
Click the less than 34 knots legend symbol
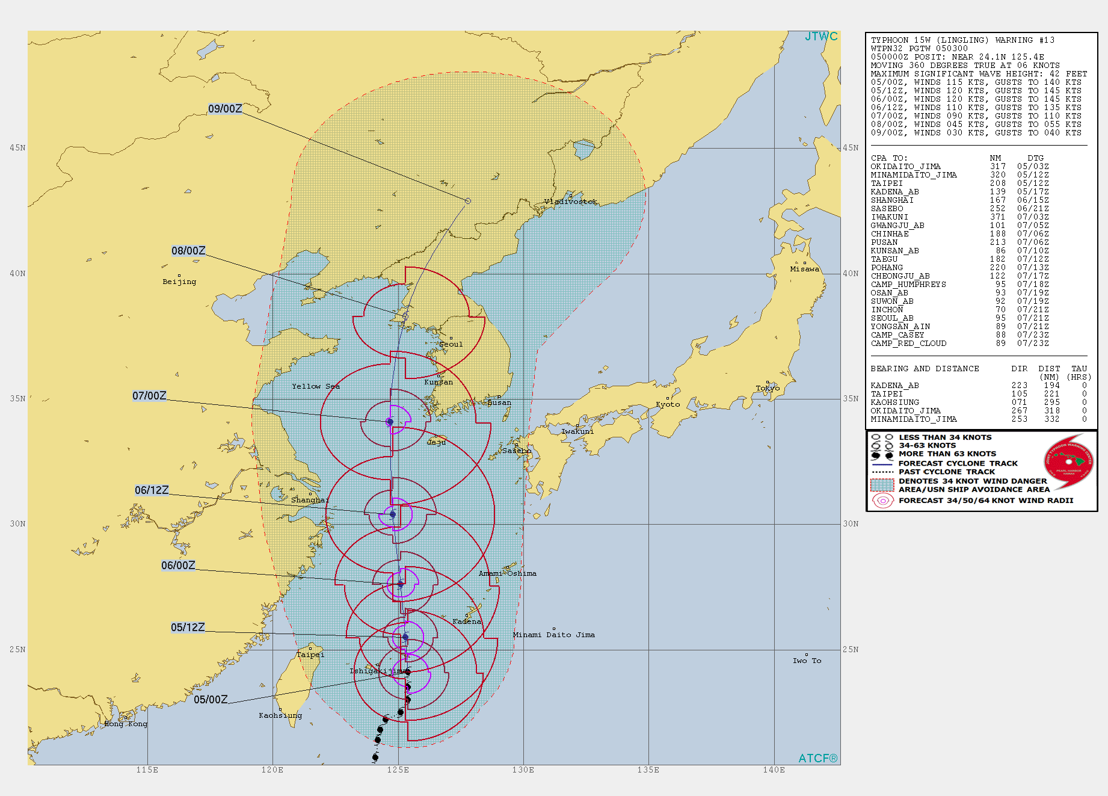pyautogui.click(x=882, y=437)
